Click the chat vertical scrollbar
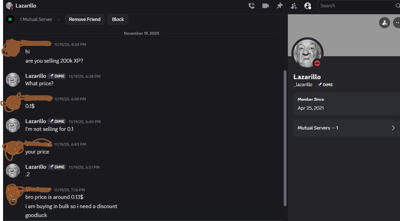The image size is (400, 221). 285,138
